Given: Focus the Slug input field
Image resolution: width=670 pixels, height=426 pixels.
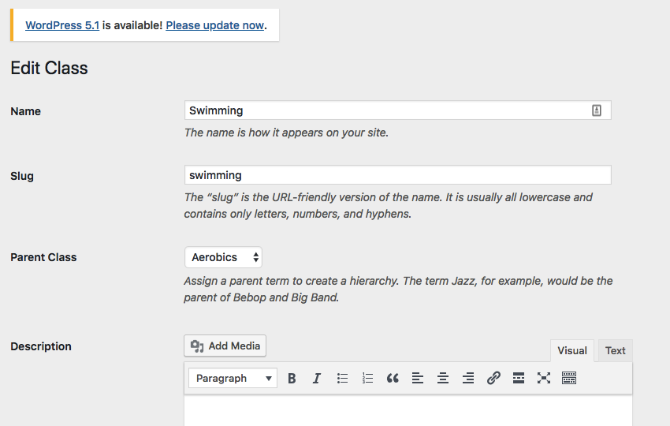Looking at the screenshot, I should [x=398, y=175].
